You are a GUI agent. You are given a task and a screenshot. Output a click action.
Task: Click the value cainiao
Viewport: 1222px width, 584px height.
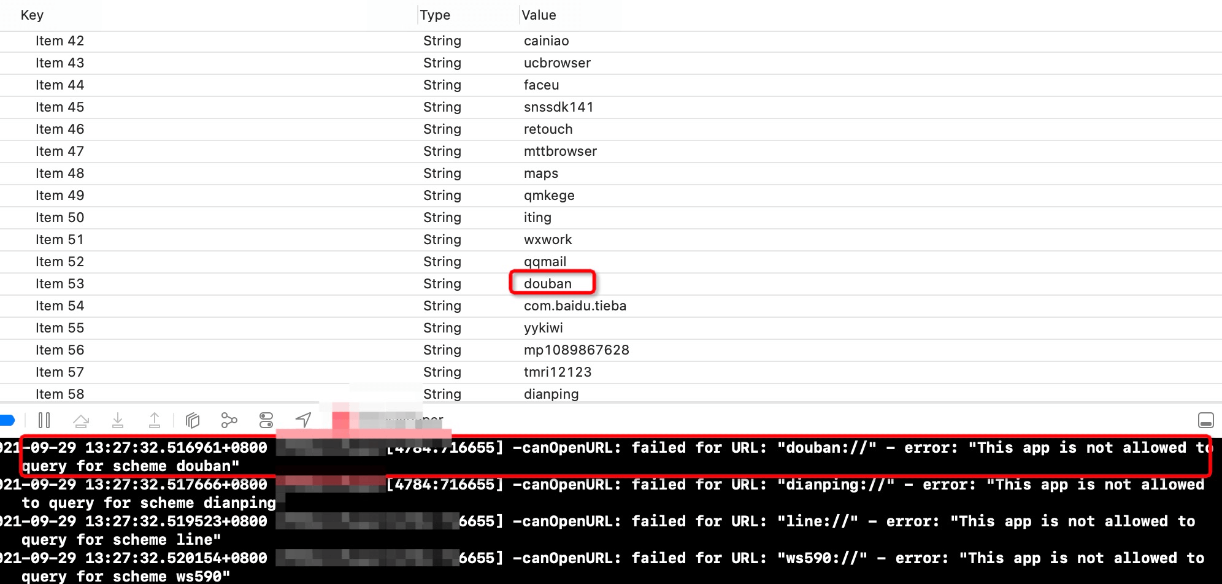coord(546,41)
